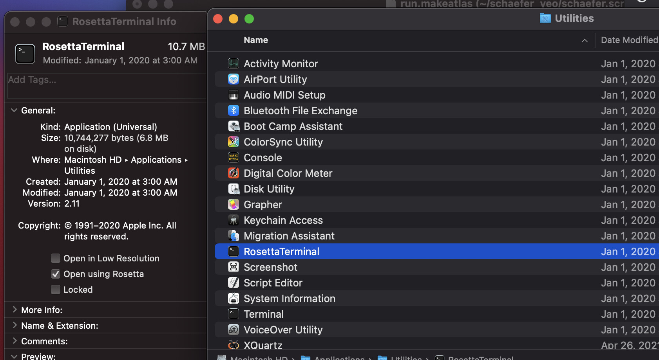659x360 pixels.
Task: Click the 10.7 MB size in Info header
Action: tap(186, 47)
